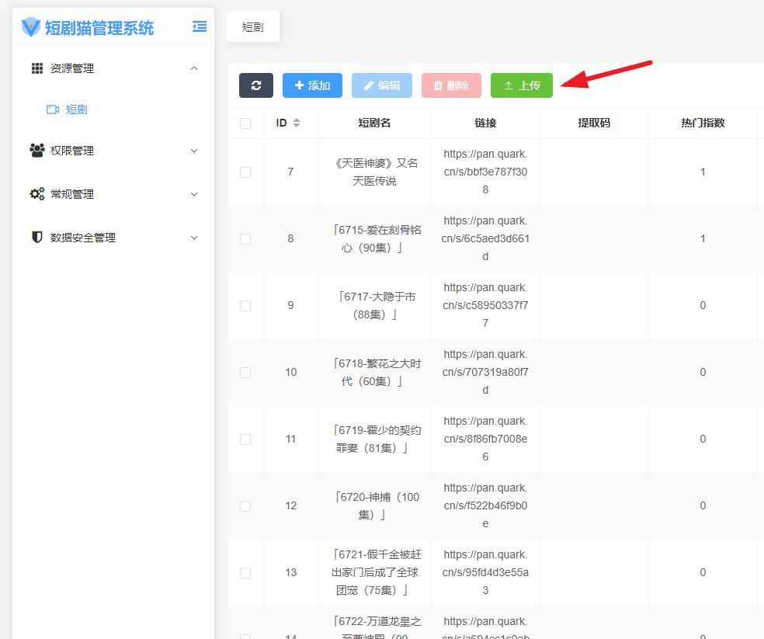Viewport: 764px width, 639px height.
Task: Click the link ending f522b46f9b0e
Action: click(485, 505)
